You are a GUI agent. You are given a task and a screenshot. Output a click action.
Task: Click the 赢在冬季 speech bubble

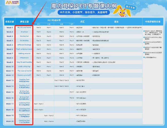point(130,7)
